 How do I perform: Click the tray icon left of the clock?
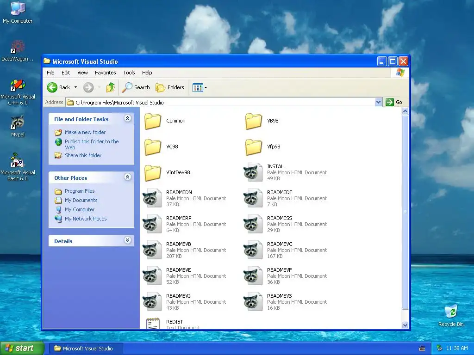pyautogui.click(x=439, y=349)
